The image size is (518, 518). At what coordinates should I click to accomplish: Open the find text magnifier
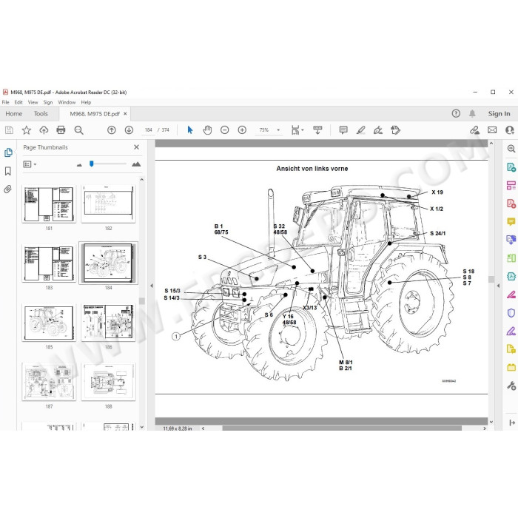pos(78,130)
